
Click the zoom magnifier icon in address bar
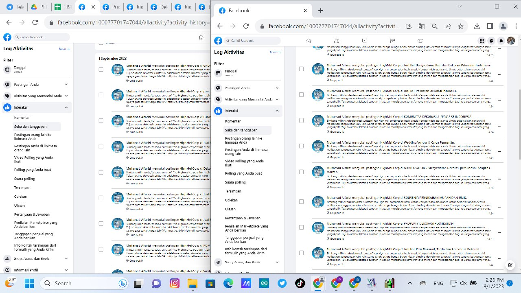pyautogui.click(x=435, y=26)
